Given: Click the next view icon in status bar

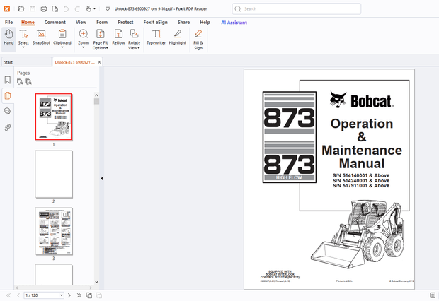Looking at the screenshot, I should [x=99, y=295].
